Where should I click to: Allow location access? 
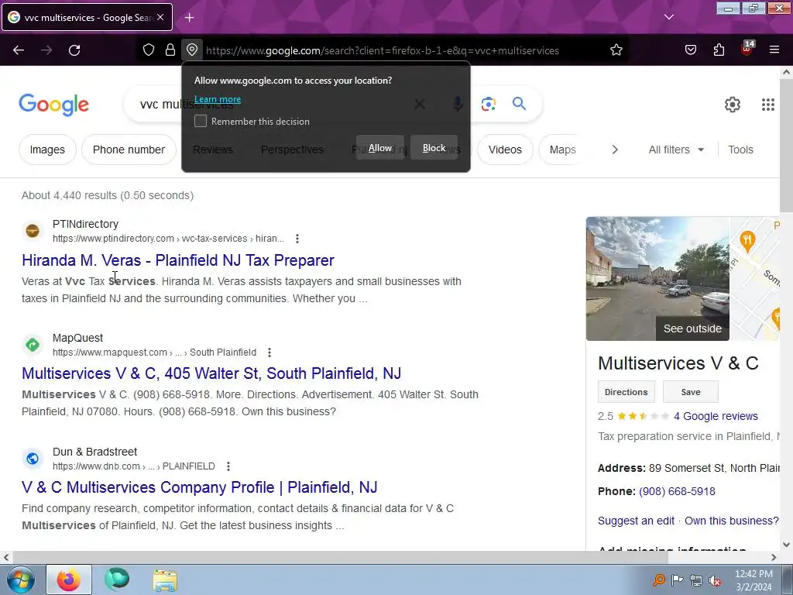coord(380,148)
